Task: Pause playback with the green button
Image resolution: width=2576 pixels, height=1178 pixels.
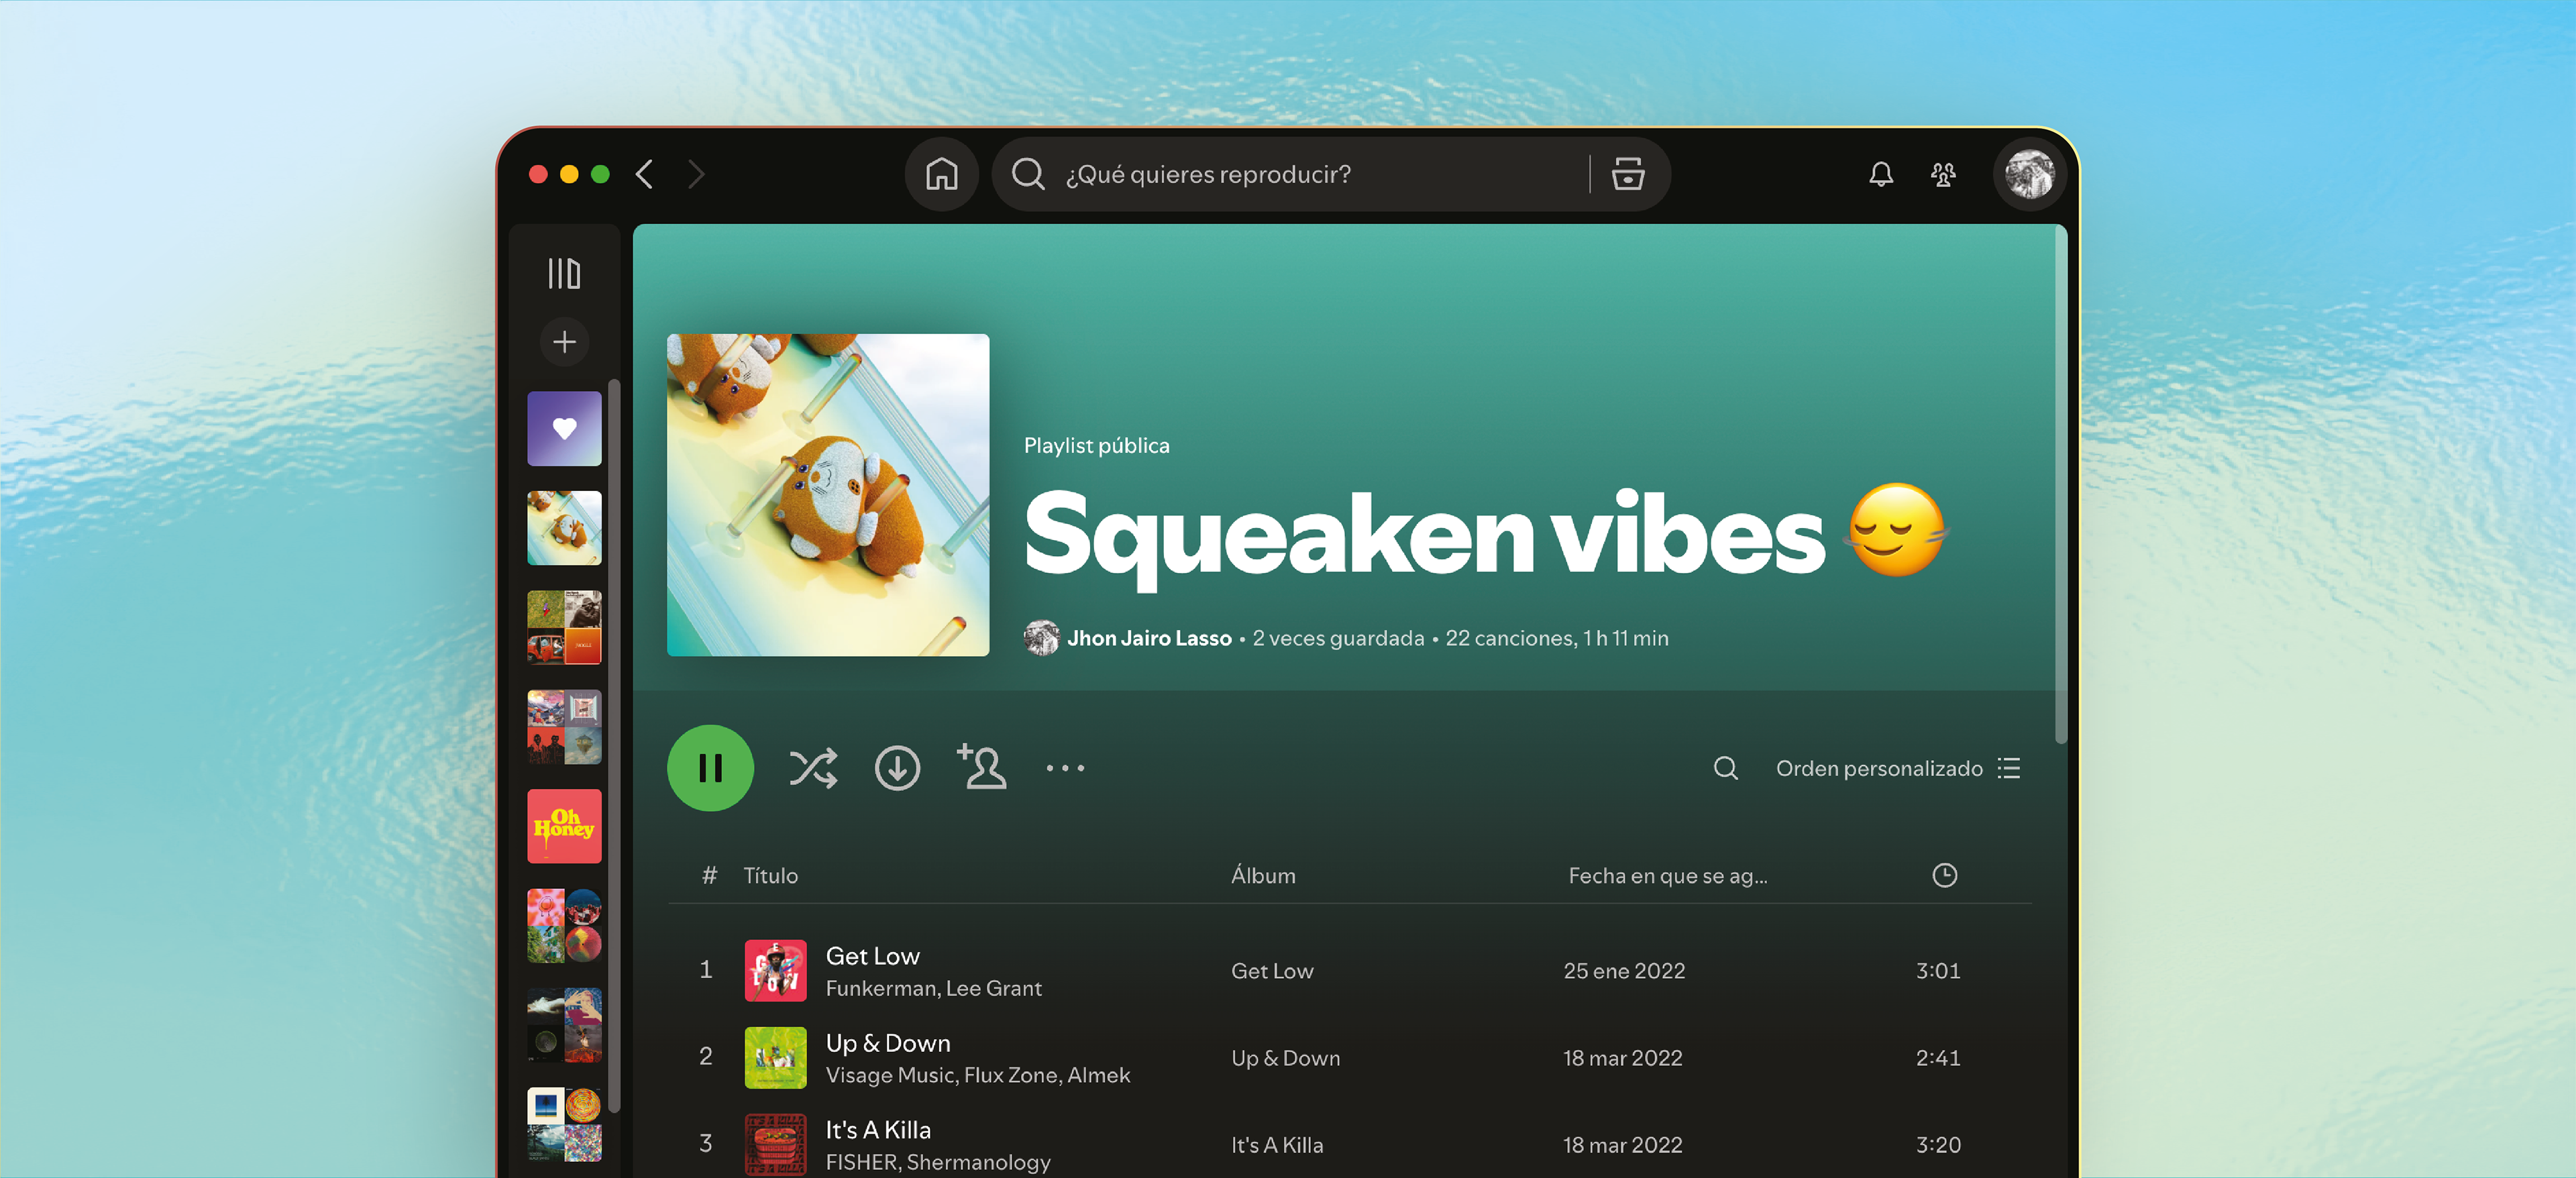Action: tap(710, 767)
